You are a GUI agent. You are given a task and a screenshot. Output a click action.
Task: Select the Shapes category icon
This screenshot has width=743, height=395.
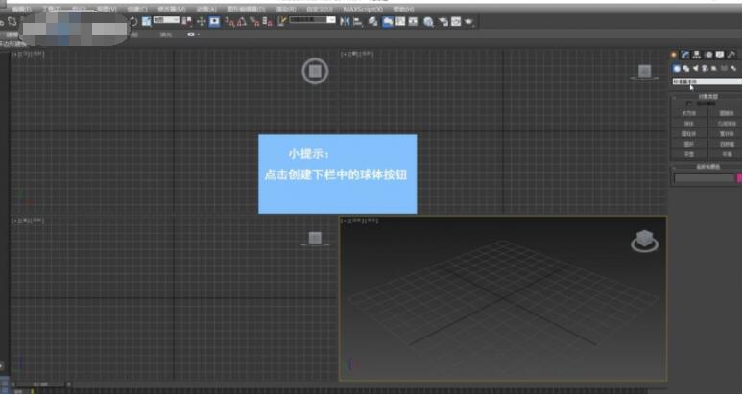(x=685, y=69)
